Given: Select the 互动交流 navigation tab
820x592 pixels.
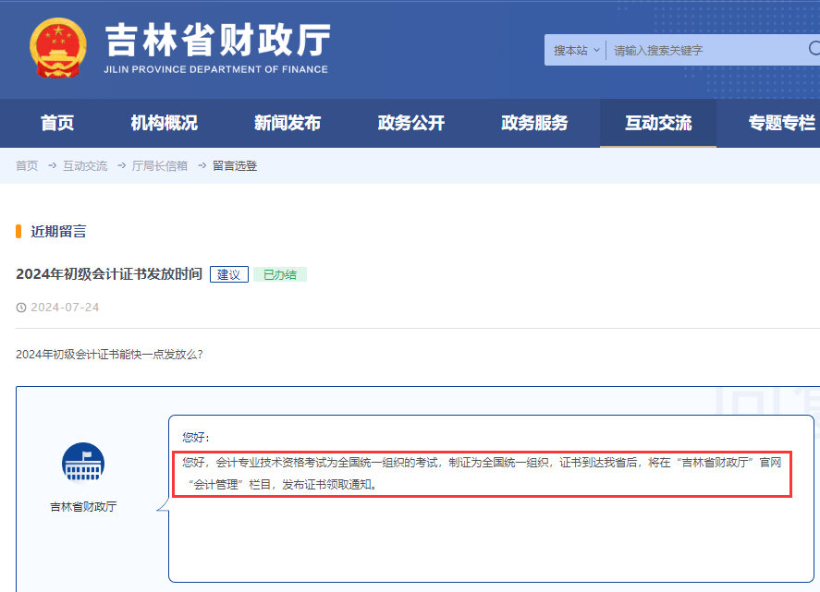Looking at the screenshot, I should (658, 123).
